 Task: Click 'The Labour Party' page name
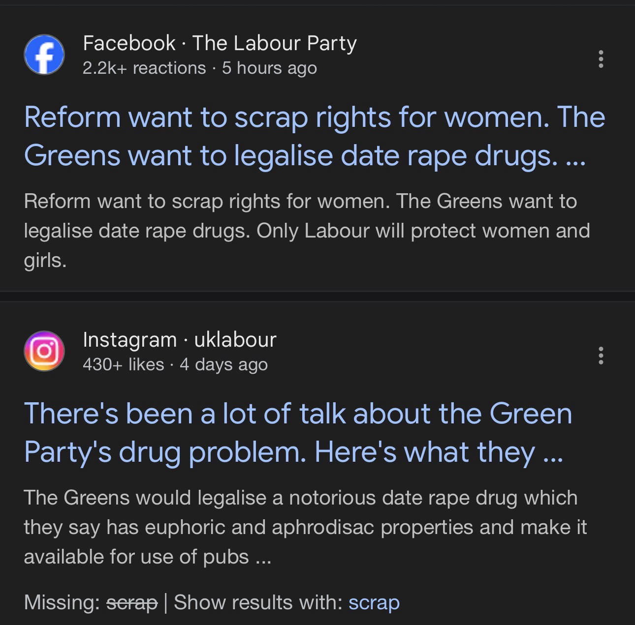point(274,43)
